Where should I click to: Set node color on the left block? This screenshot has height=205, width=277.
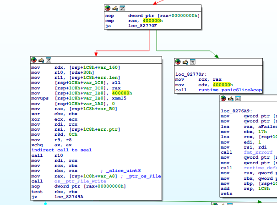pos(34,60)
